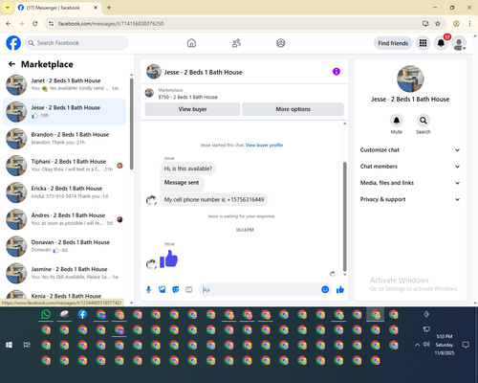Click the address bar URL
The width and height of the screenshot is (478, 383).
[x=111, y=24]
